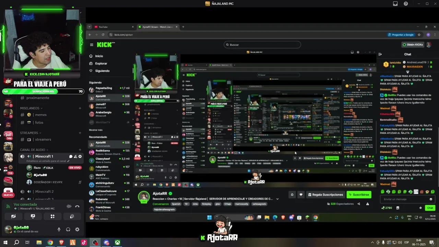
Task: Toggle Discord headphones deafen
Action: (68, 230)
